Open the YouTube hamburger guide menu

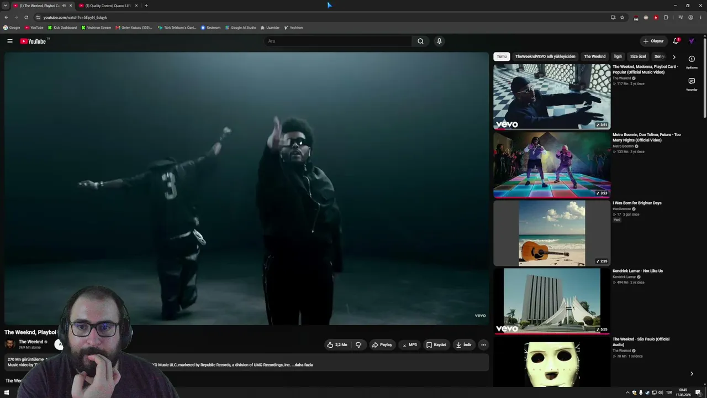click(x=10, y=41)
